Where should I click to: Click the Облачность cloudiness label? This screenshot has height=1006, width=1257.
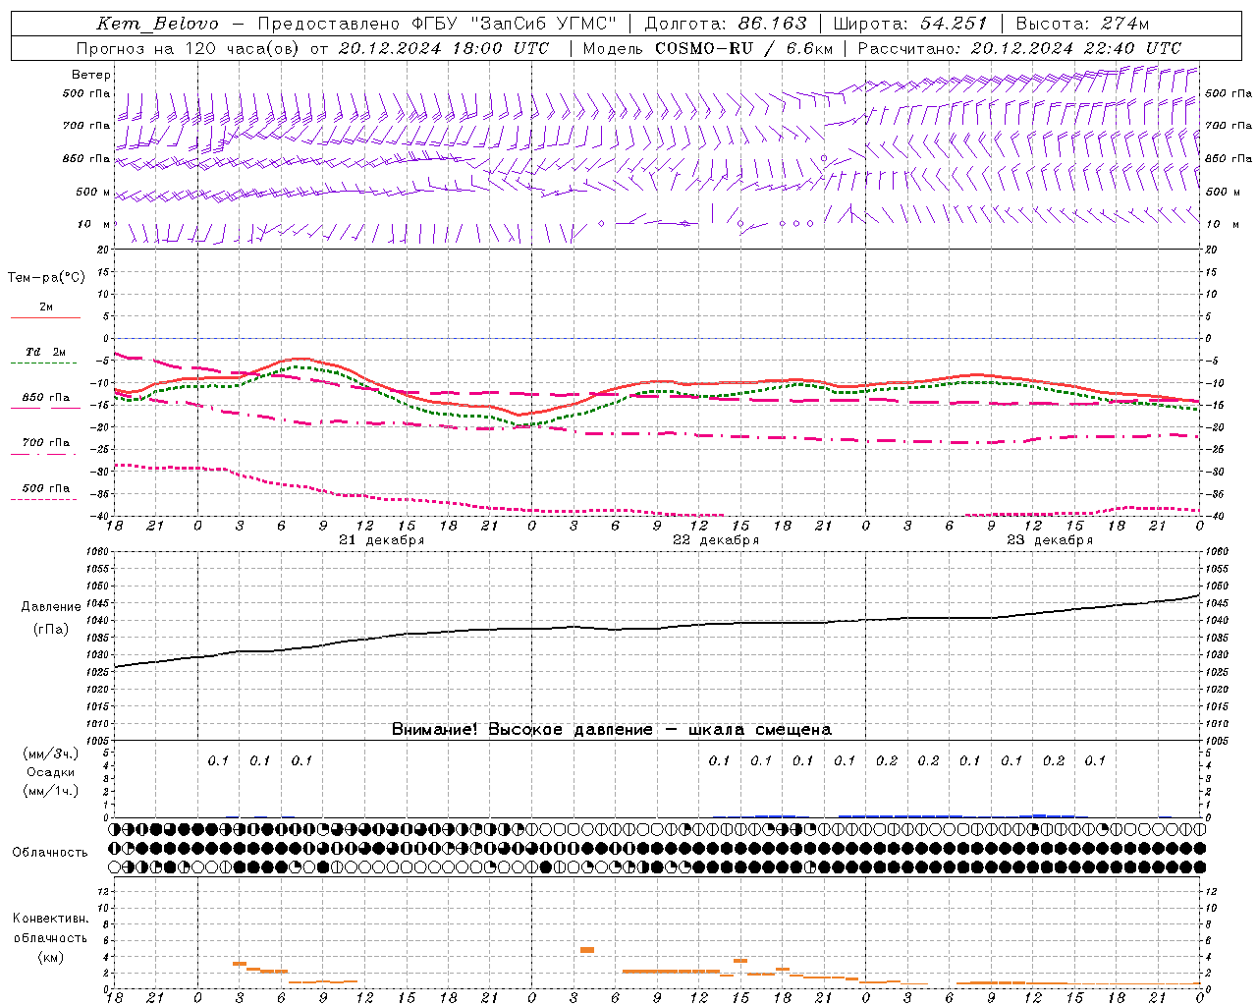[50, 852]
